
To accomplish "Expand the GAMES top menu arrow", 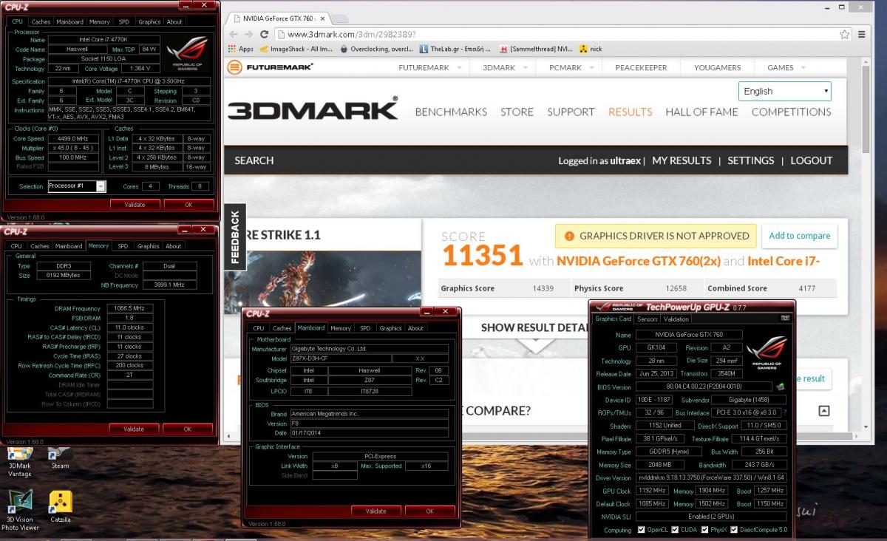I will coord(804,67).
